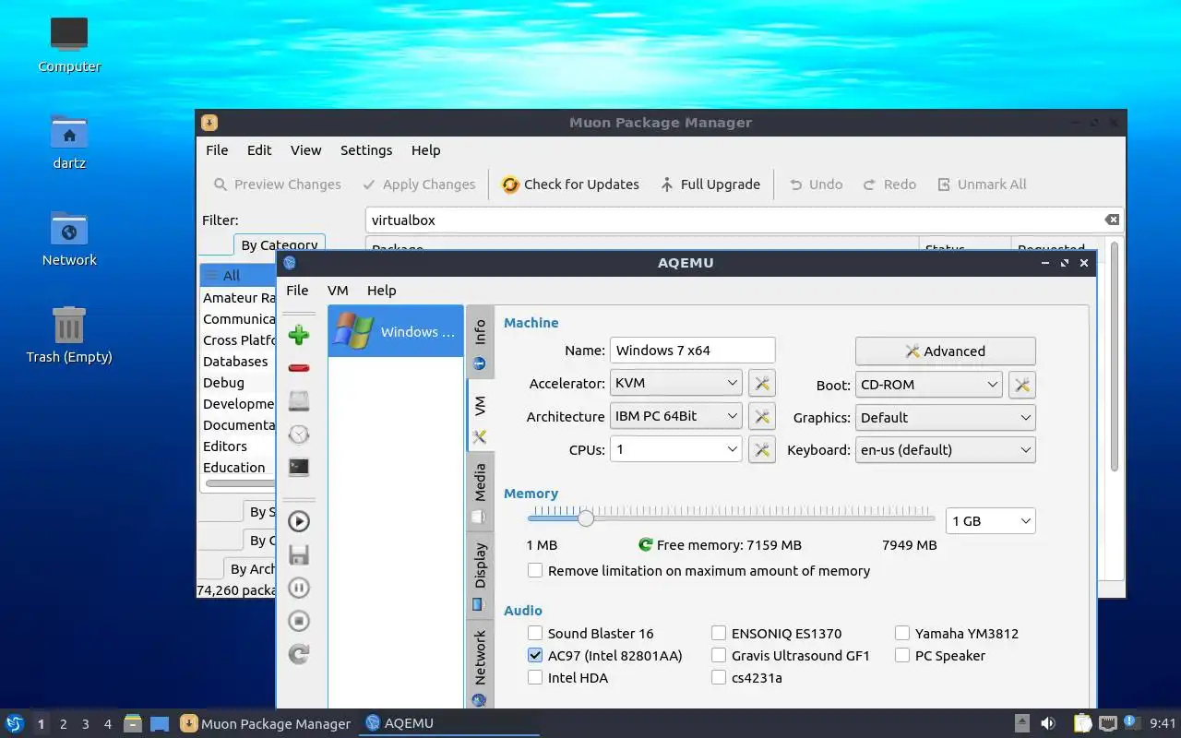Switch to the Info vertical tab
This screenshot has width=1181, height=738.
(x=480, y=342)
